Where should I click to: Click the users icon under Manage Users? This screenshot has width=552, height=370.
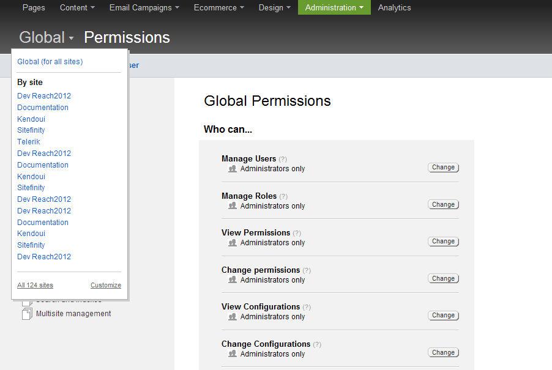[x=233, y=169]
